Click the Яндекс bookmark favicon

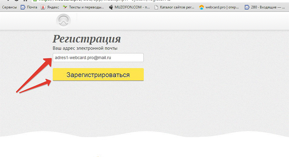(43, 7)
